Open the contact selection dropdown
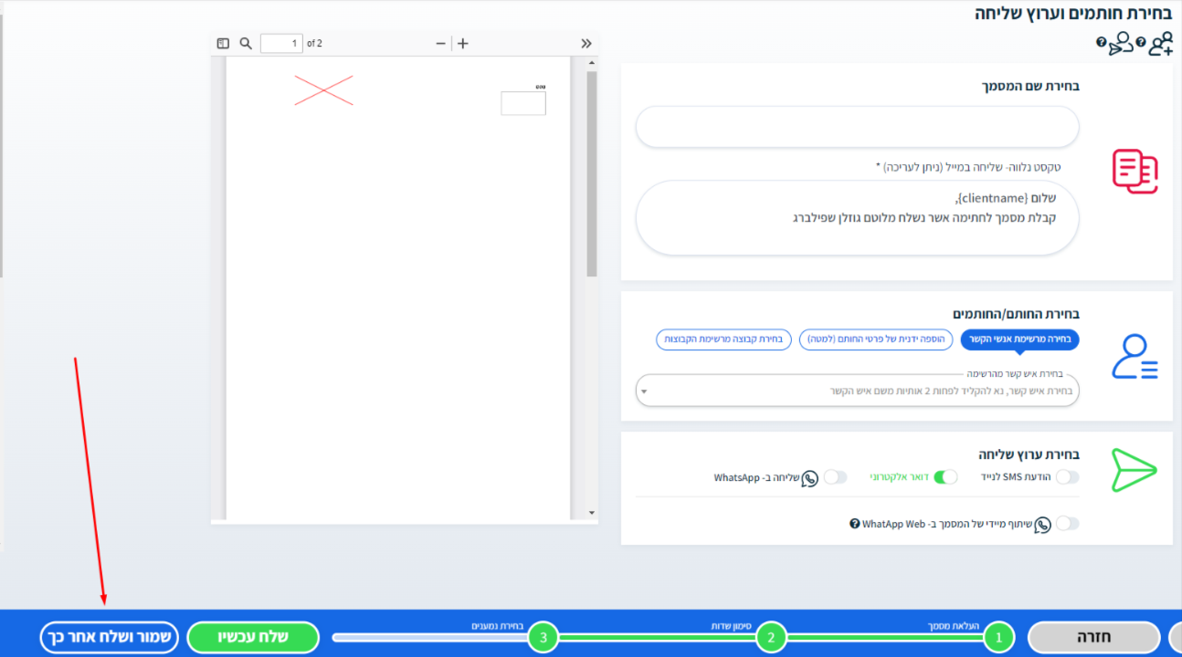The width and height of the screenshot is (1182, 657). tap(857, 391)
